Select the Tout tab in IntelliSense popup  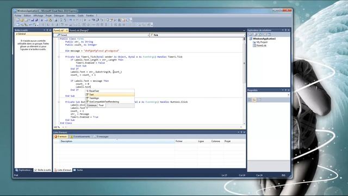point(101,105)
